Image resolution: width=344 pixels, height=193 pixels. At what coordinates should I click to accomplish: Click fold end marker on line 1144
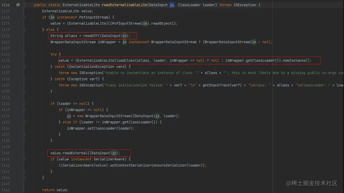pyautogui.click(x=24, y=178)
